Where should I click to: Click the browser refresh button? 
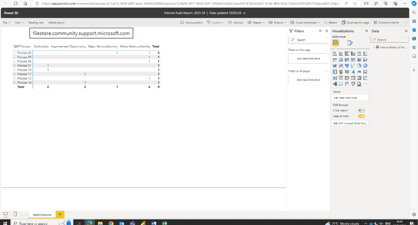click(16, 3)
